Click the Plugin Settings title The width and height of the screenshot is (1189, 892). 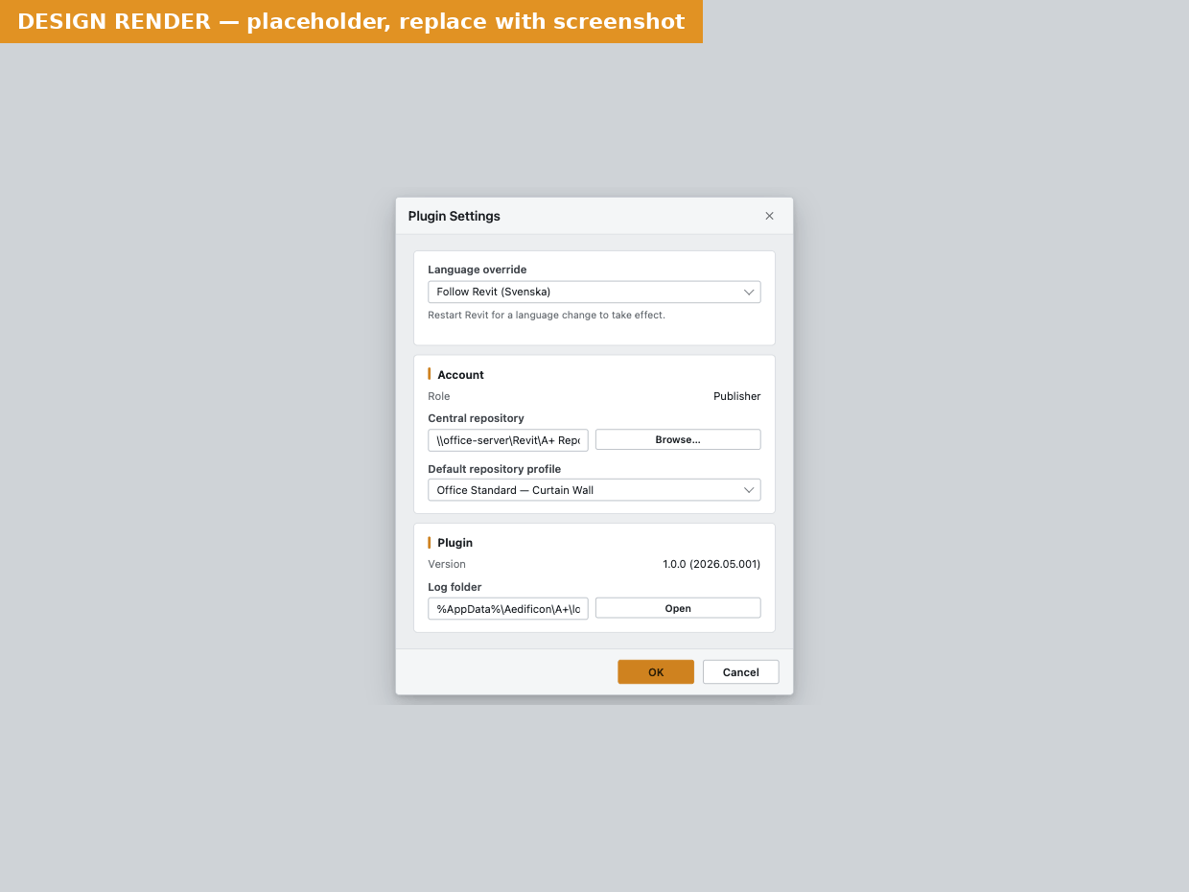455,216
